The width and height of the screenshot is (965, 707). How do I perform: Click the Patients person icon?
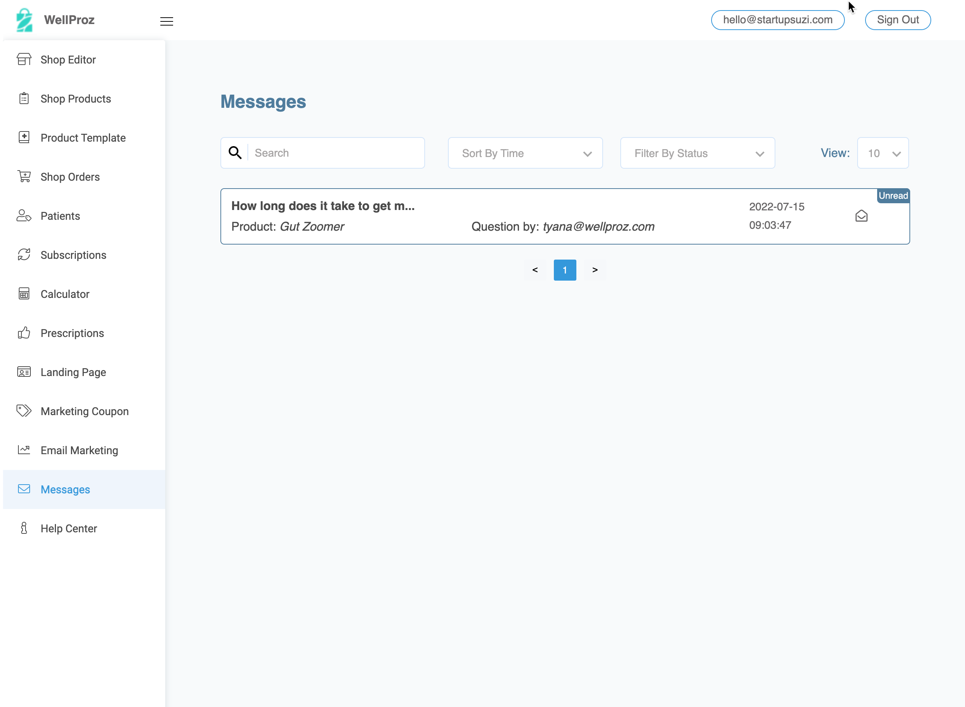pyautogui.click(x=24, y=216)
